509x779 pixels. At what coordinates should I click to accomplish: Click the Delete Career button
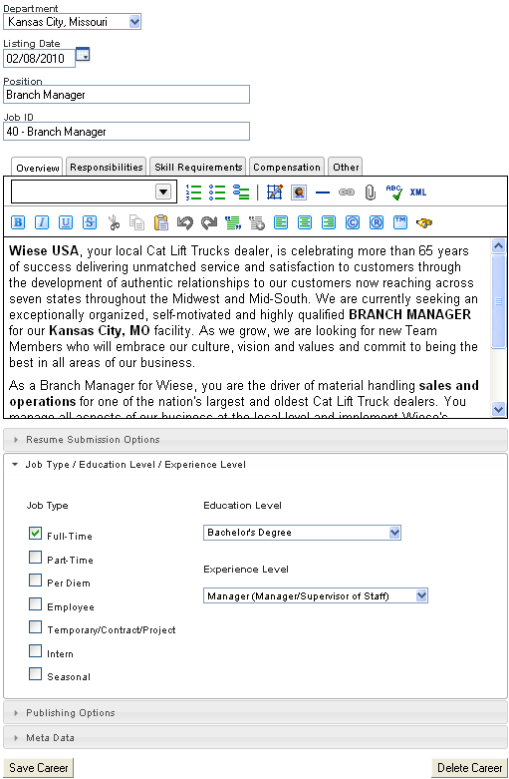[469, 768]
